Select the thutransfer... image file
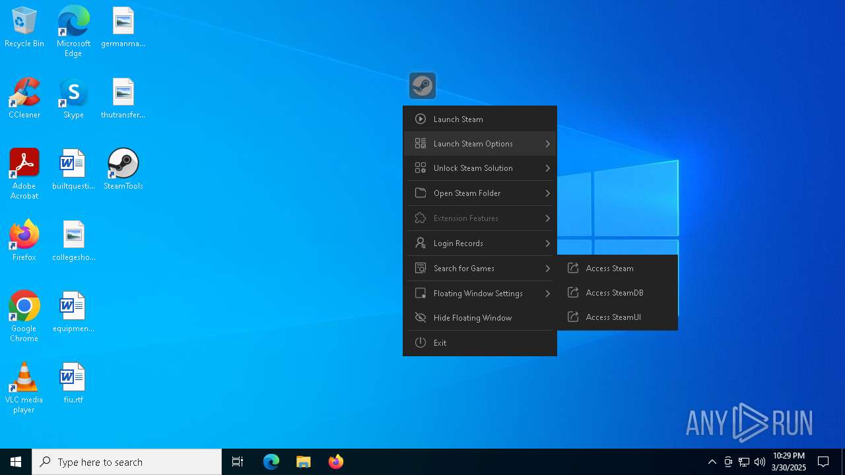This screenshot has width=845, height=475. [123, 98]
